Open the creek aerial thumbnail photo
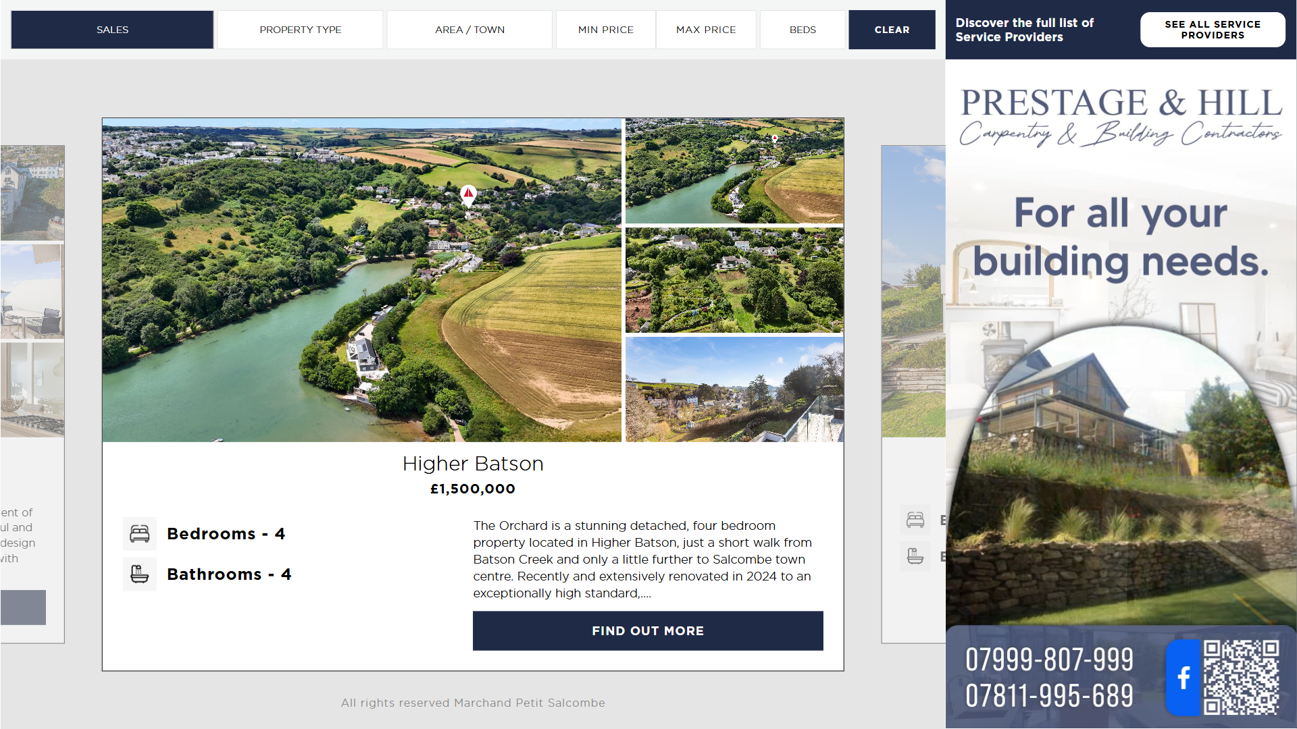Viewport: 1297px width, 729px height. pyautogui.click(x=734, y=171)
